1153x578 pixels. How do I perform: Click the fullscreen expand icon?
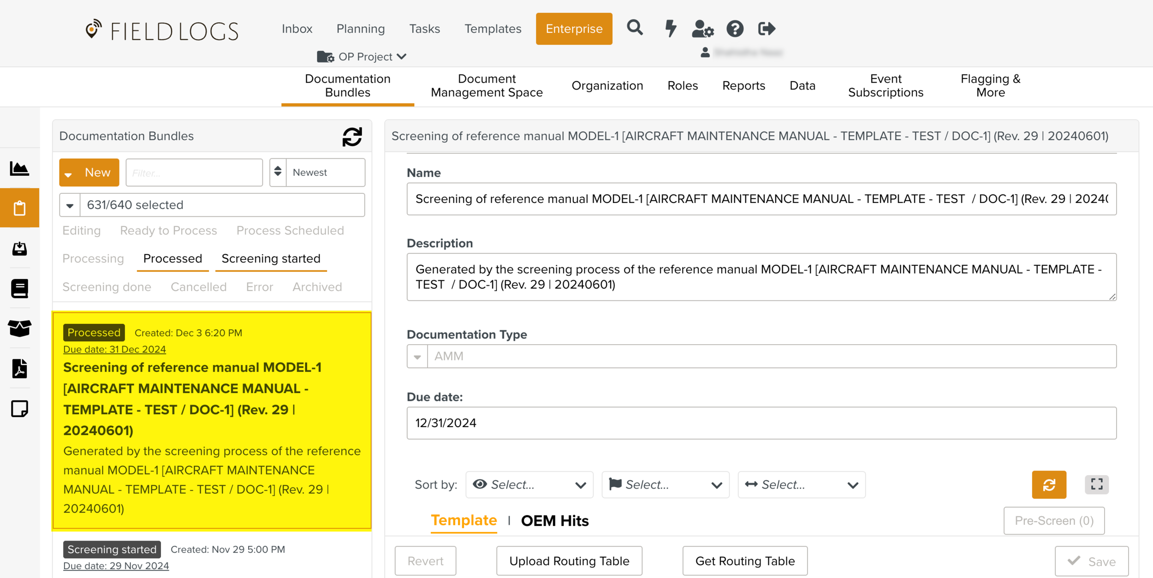pos(1096,484)
